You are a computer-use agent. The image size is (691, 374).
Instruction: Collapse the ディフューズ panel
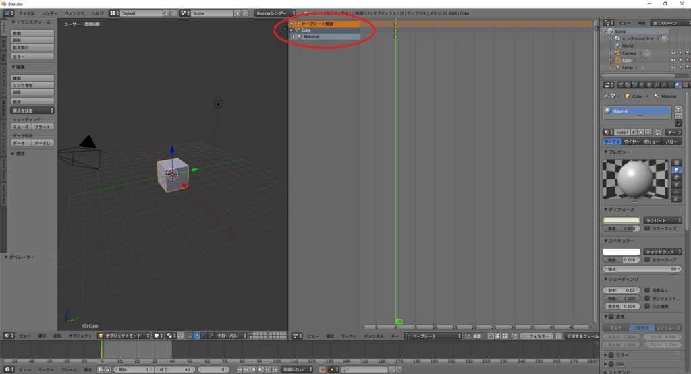coord(605,210)
